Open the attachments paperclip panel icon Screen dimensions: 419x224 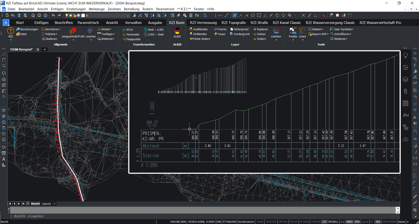[406, 91]
